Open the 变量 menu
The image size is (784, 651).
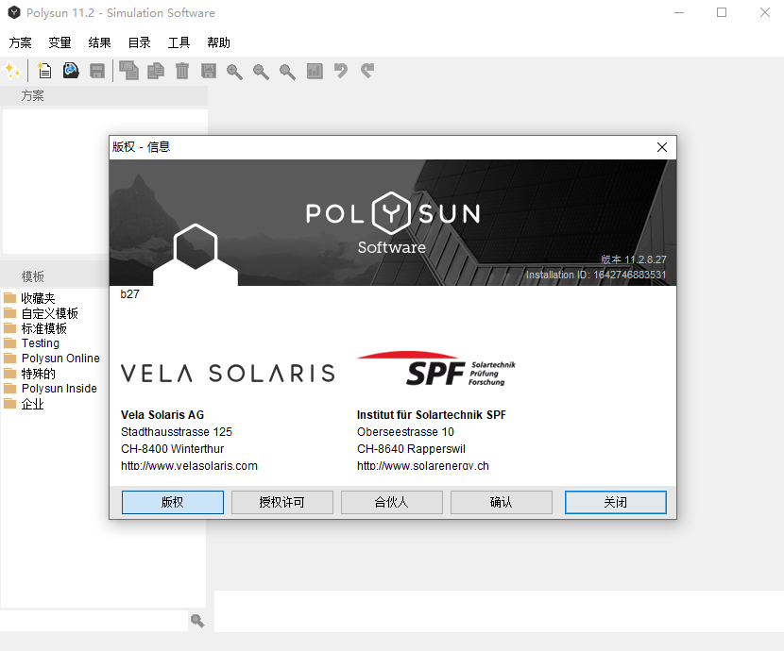pyautogui.click(x=60, y=43)
